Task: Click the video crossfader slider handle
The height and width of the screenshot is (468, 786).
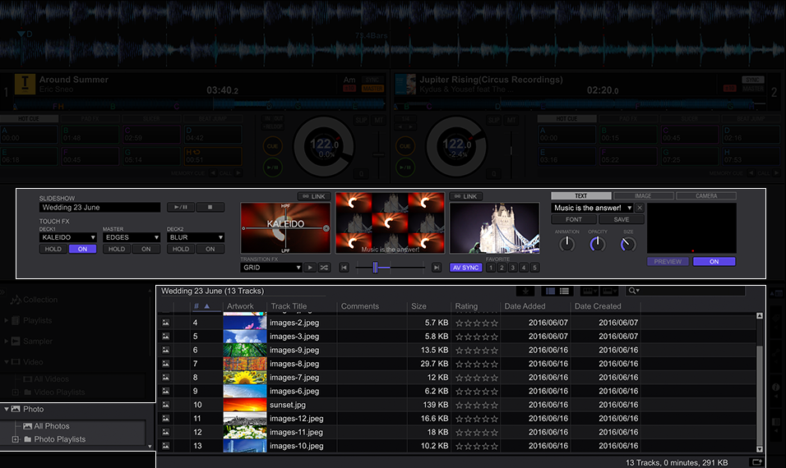Action: coord(375,268)
